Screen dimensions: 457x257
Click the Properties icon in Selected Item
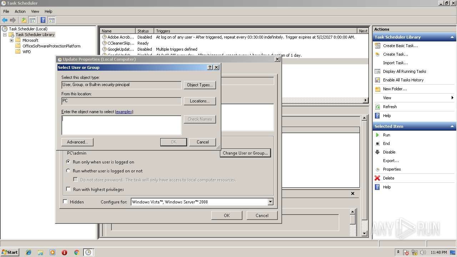377,169
